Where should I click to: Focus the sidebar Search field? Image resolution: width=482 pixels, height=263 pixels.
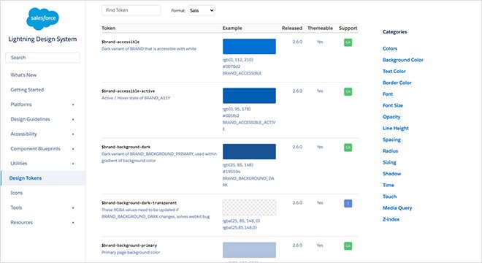coord(43,58)
